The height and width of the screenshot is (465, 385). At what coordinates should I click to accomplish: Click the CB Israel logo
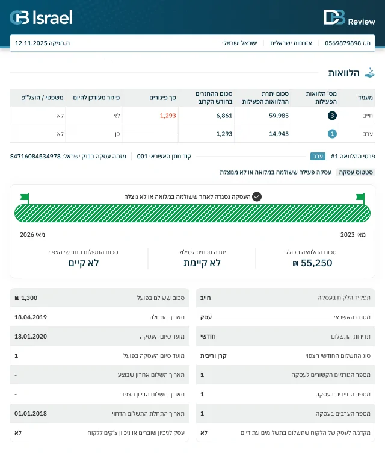[41, 17]
